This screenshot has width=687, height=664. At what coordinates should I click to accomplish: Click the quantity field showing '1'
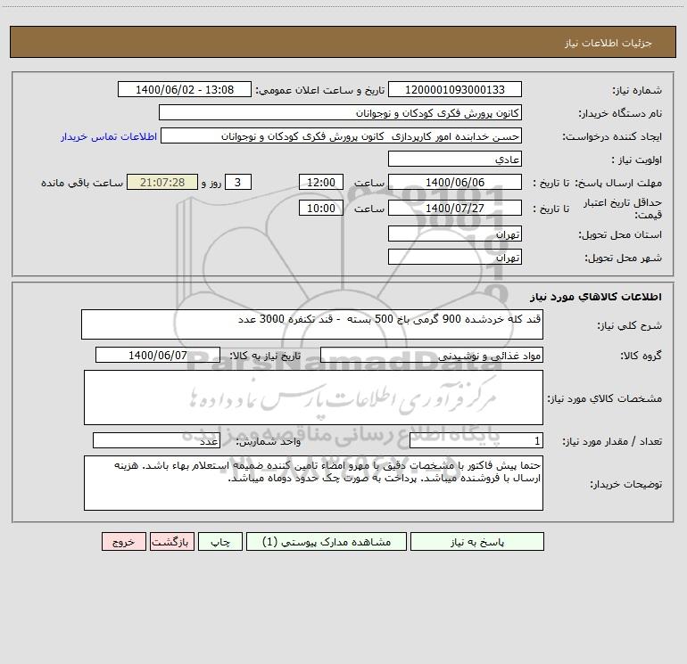click(476, 440)
